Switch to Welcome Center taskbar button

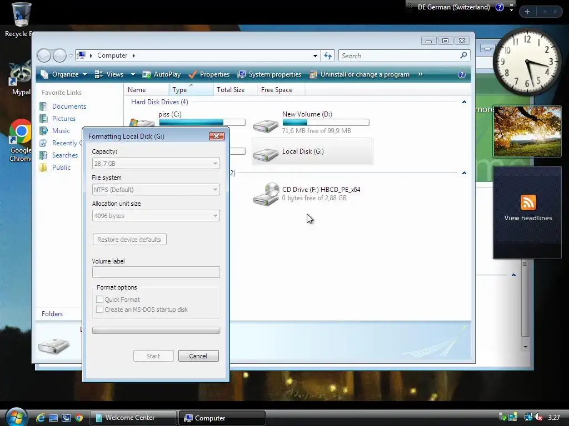coord(133,418)
